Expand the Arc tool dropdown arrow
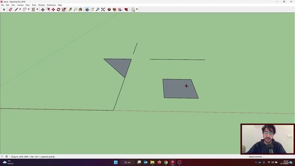 [29, 9]
